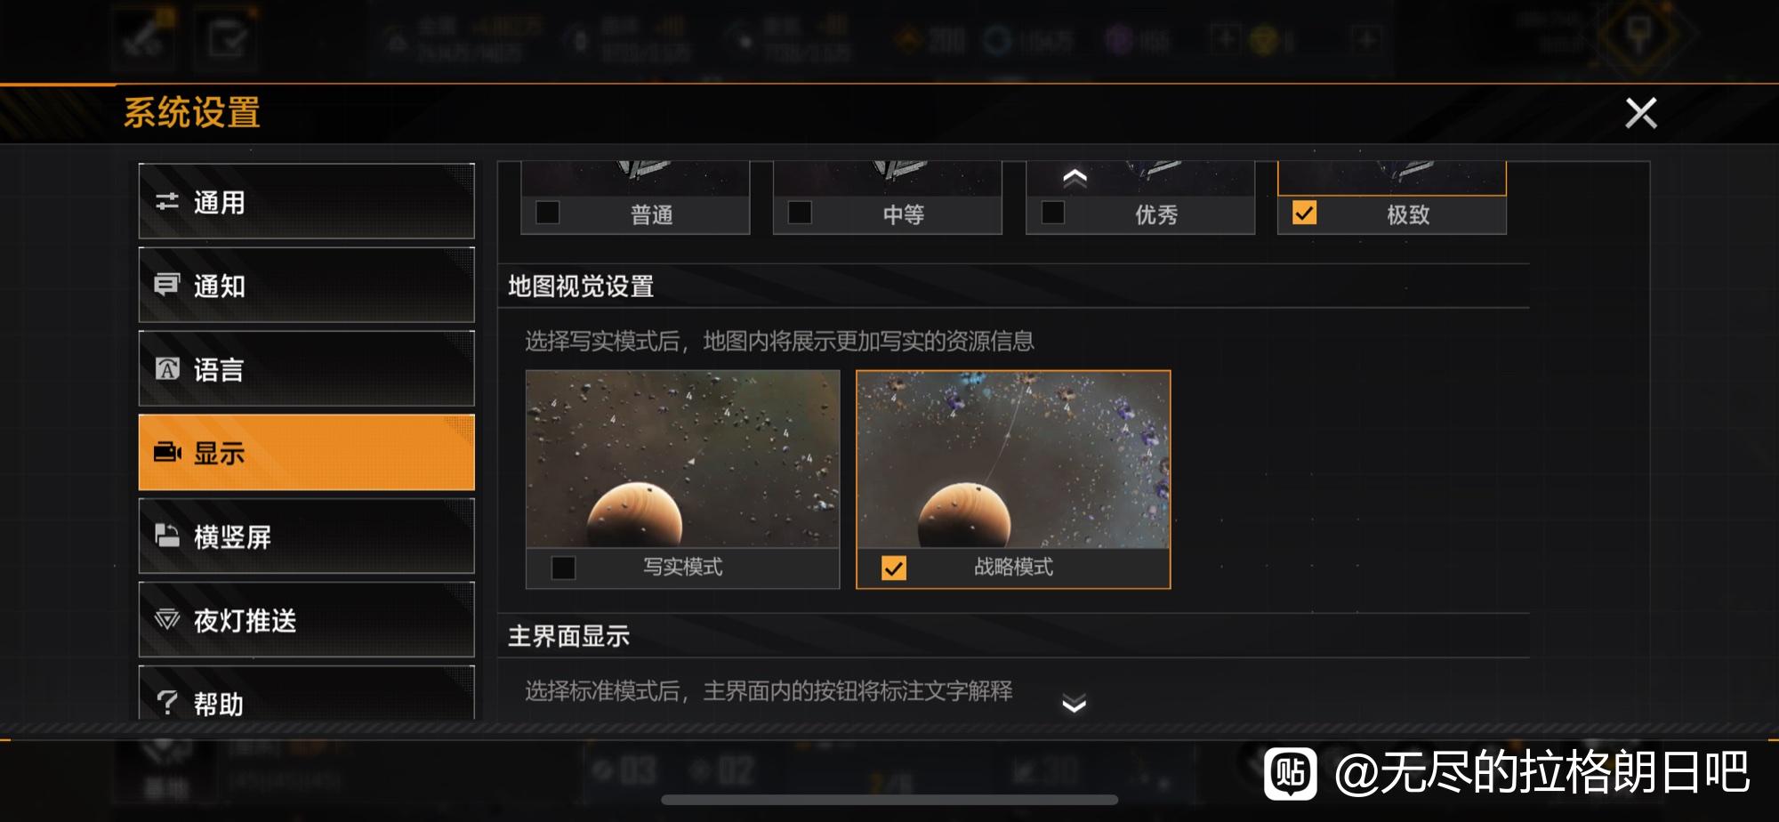Select the 战略模式 map preview thumbnail
This screenshot has height=822, width=1779.
point(1013,459)
